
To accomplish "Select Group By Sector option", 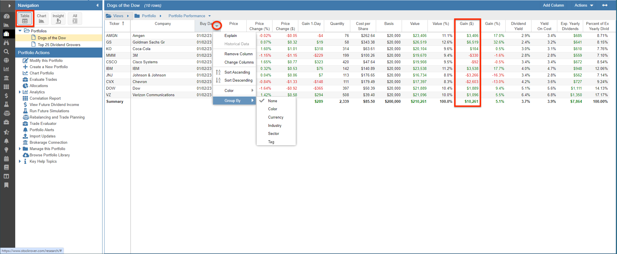I will coord(273,133).
